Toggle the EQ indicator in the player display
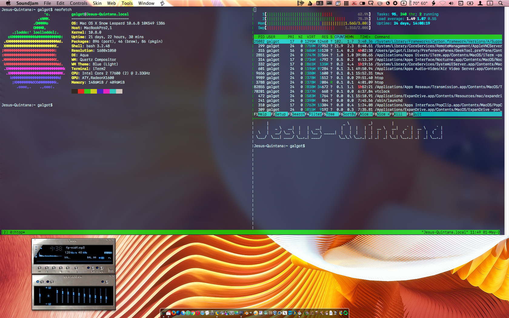509x318 pixels. coord(101,258)
